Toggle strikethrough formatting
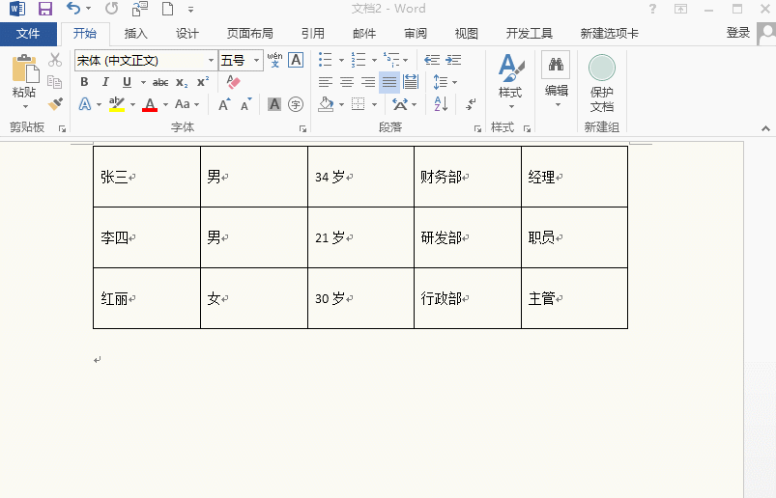This screenshot has width=776, height=498. coord(160,82)
